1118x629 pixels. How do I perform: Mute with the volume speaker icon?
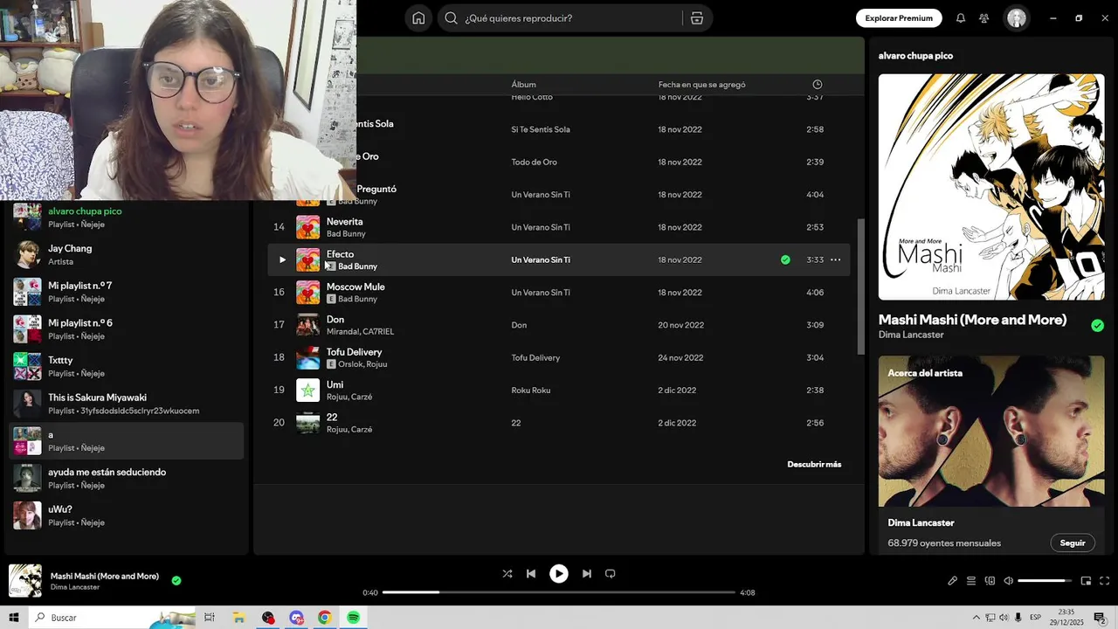tap(1008, 581)
